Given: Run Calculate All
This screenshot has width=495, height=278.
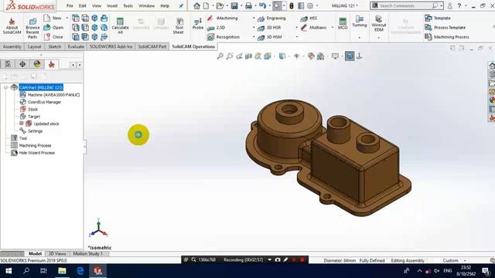Looking at the screenshot, I should tap(120, 25).
